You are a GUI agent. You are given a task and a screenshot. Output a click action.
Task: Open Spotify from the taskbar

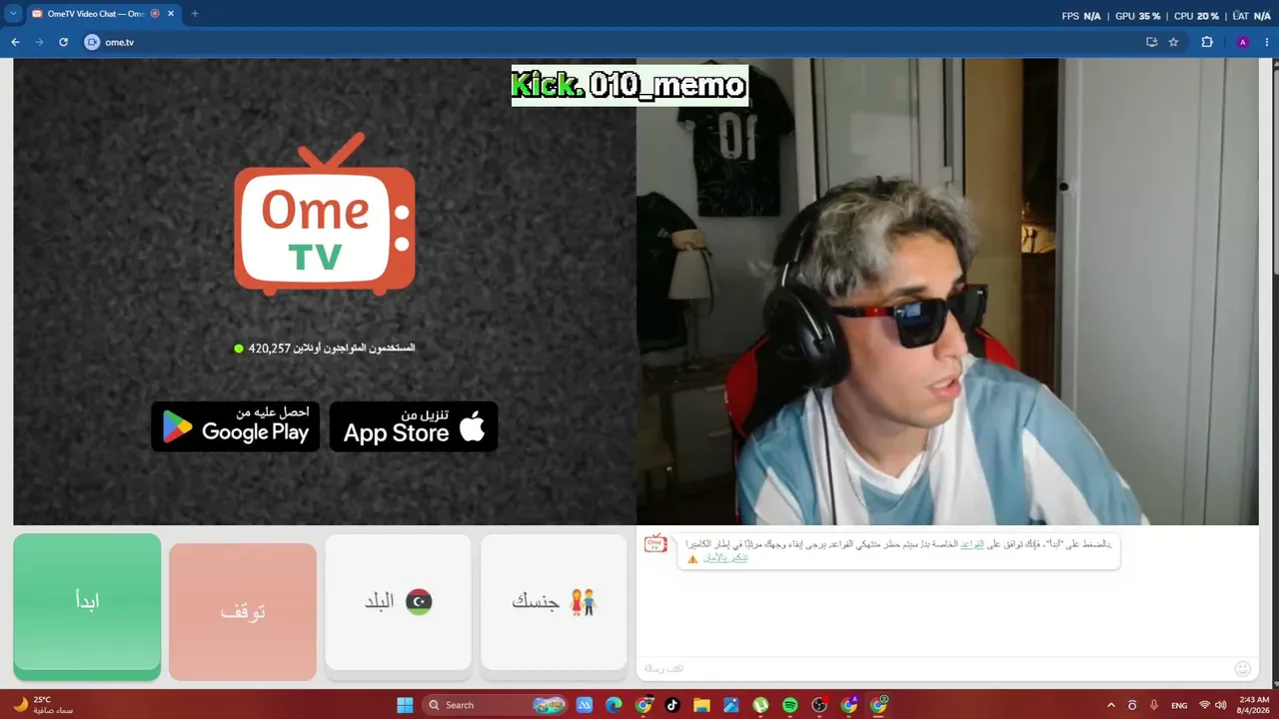pos(790,705)
